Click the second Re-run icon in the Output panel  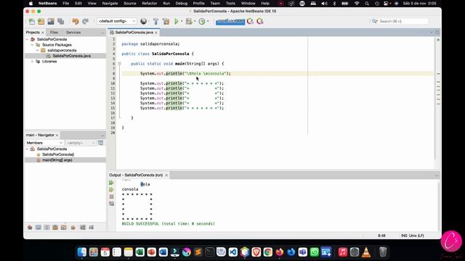(x=111, y=190)
